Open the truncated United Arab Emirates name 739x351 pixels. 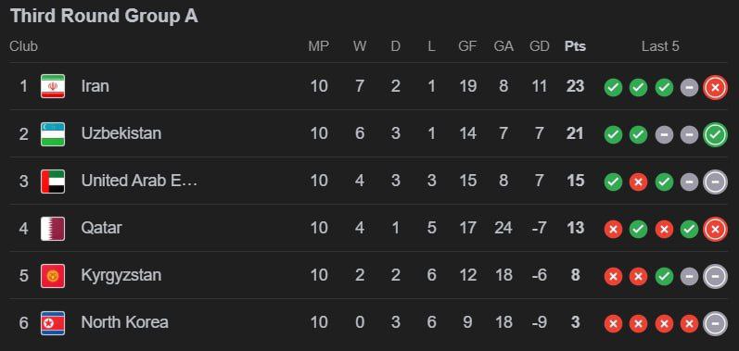139,181
